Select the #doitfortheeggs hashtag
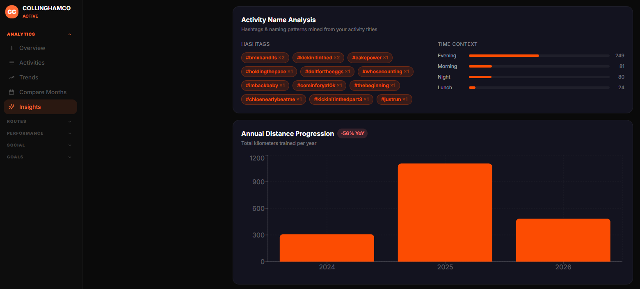Viewport: 640px width, 289px height. coord(327,72)
